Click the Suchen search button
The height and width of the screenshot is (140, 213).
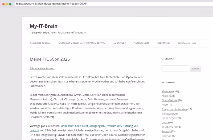click(195, 69)
